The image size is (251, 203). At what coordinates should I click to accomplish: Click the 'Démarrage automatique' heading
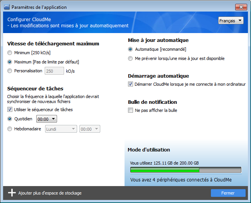click(158, 76)
